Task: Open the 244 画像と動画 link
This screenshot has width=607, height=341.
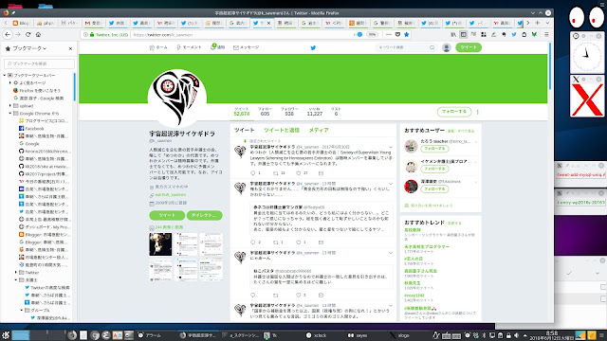Action: point(169,227)
